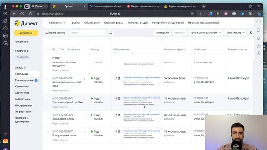The height and width of the screenshot is (150, 267).
Task: Click the thumbs-up feedback icon
Action: (x=259, y=46)
